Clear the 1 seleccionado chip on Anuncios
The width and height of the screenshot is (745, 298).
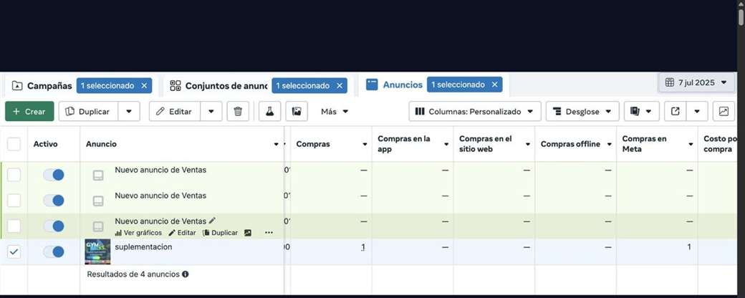[494, 85]
